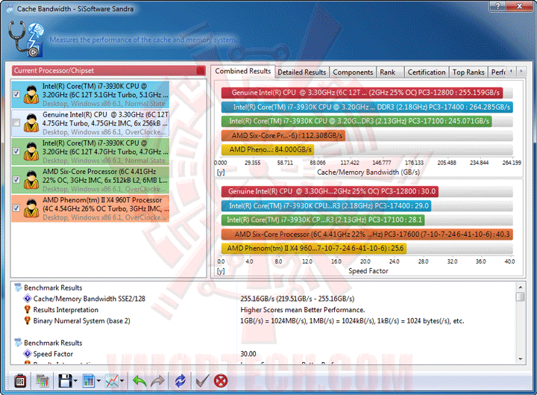Open the bar chart icon's dropdown arrow
537x395 pixels.
tap(98, 381)
